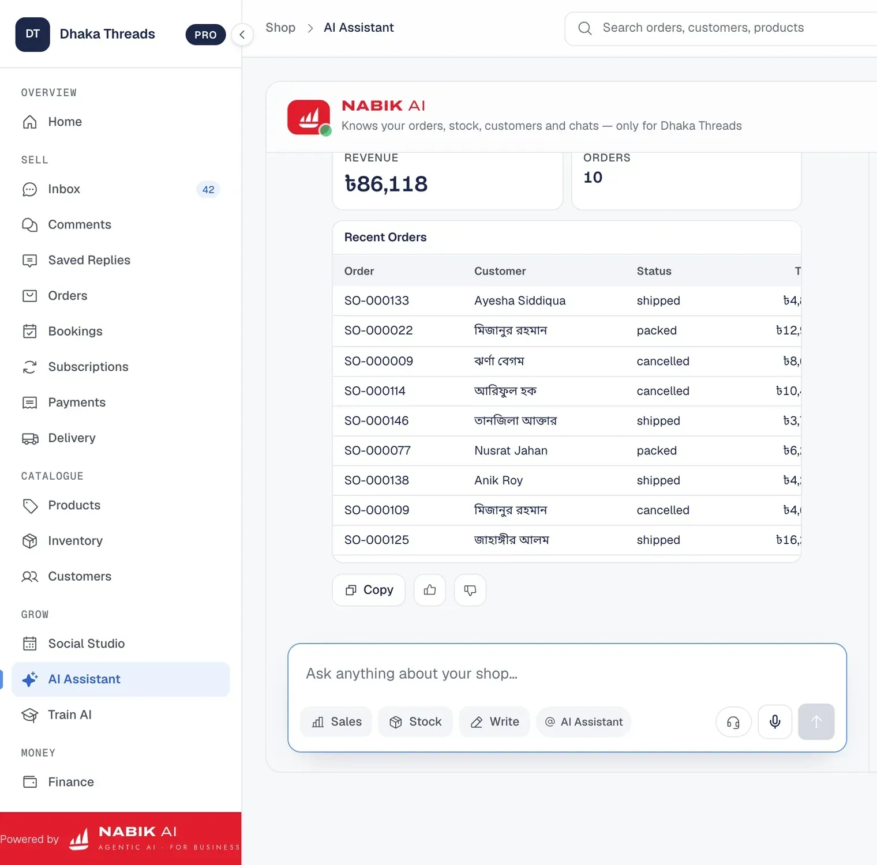Click the Shop breadcrumb link
The height and width of the screenshot is (865, 877).
(280, 28)
